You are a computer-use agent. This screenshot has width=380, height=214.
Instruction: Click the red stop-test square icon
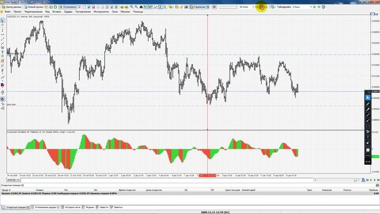click(x=214, y=7)
